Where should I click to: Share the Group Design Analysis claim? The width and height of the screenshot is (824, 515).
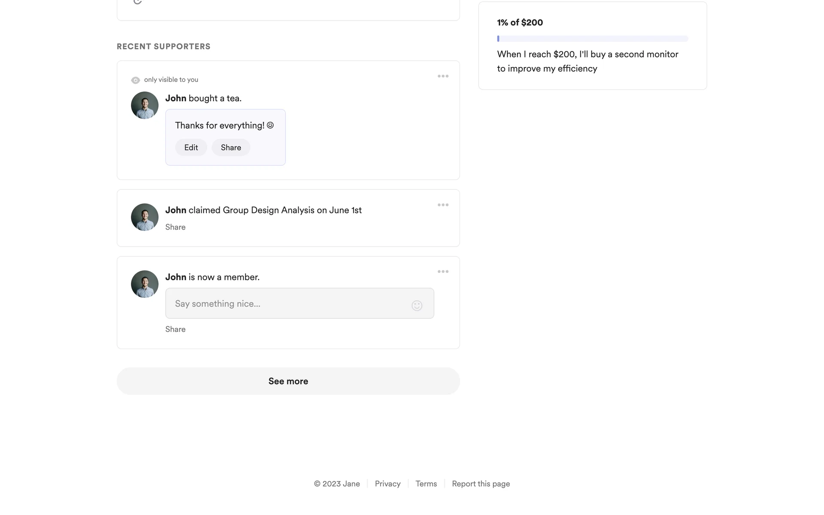point(175,227)
